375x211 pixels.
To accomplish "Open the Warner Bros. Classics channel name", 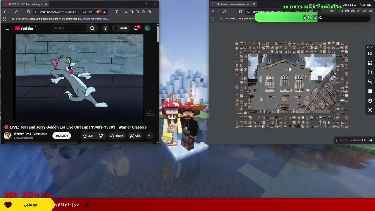I will [x=29, y=134].
